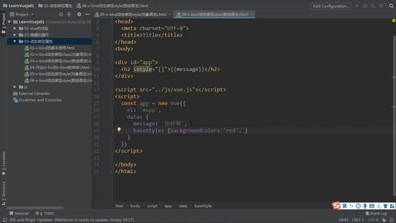Fold the data: { block gutter marker

[113, 117]
